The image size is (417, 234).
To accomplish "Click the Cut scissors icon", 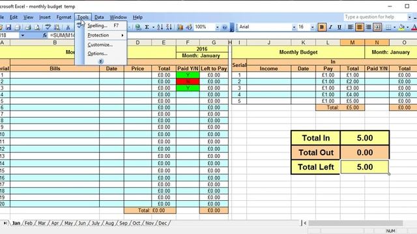I will [x=68, y=27].
